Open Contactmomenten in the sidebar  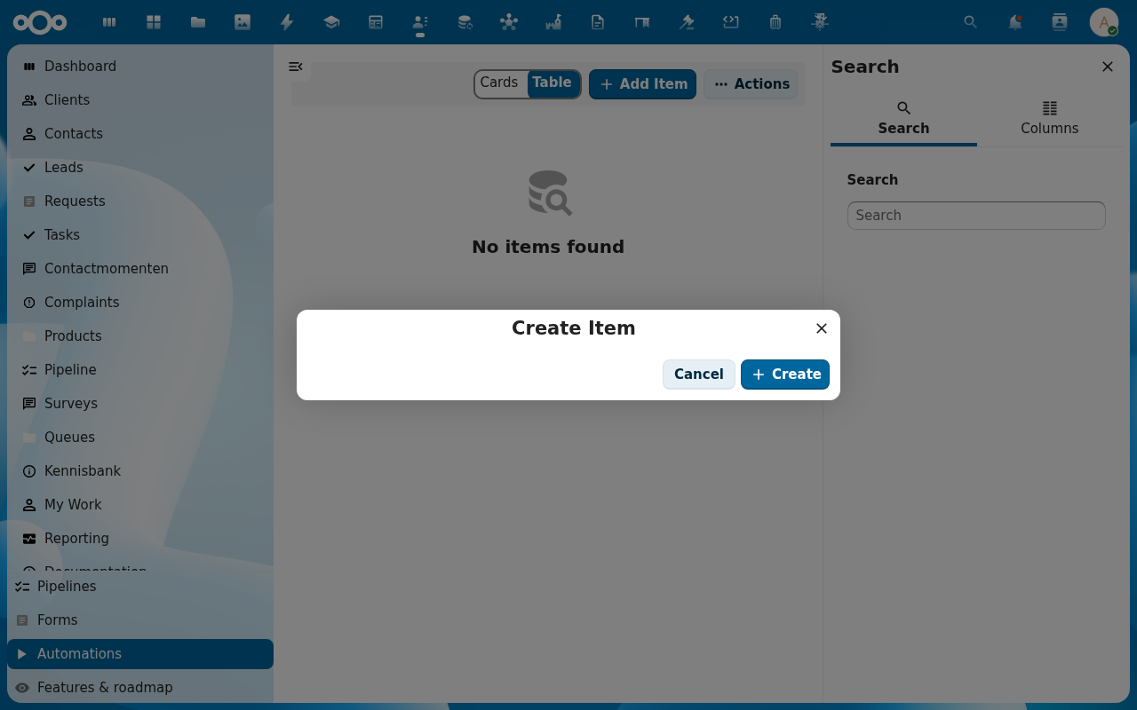click(x=140, y=269)
